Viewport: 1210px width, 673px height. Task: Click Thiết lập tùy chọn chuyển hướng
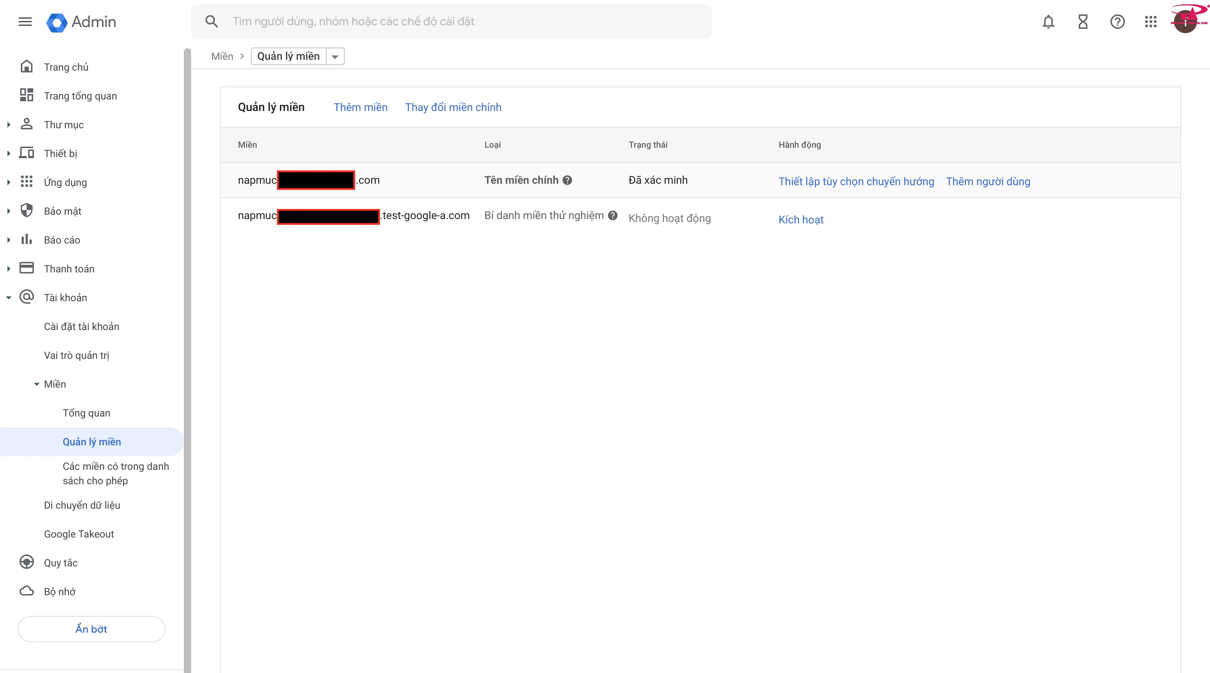point(856,182)
